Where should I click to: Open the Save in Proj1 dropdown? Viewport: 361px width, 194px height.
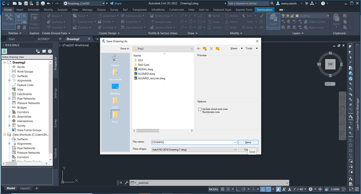click(x=163, y=49)
